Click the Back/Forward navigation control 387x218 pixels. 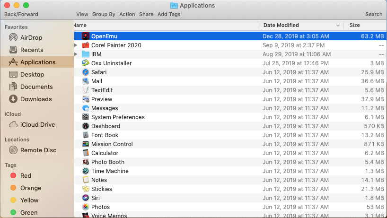[21, 14]
